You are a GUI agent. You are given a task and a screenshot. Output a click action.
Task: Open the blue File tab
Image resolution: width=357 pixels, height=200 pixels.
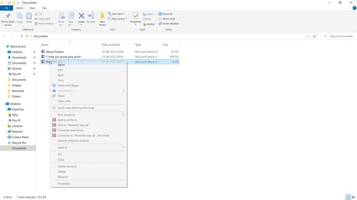click(x=6, y=8)
